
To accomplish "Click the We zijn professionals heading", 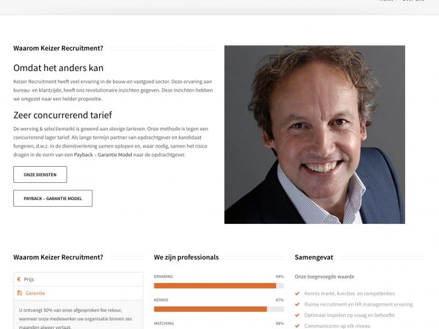I will coord(186,257).
